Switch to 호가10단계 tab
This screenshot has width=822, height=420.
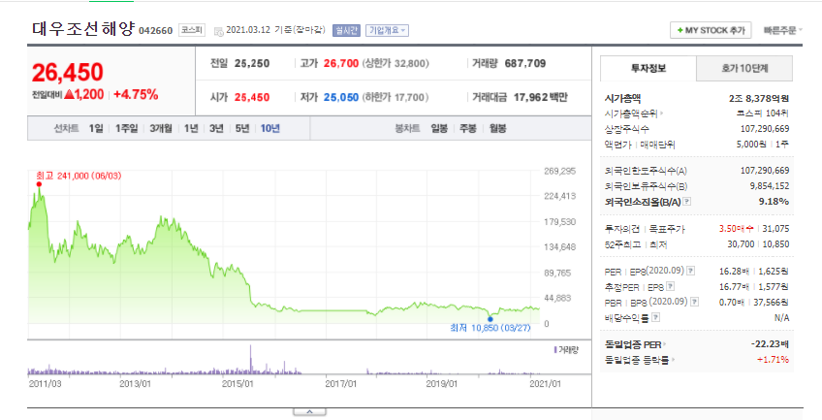pos(744,68)
